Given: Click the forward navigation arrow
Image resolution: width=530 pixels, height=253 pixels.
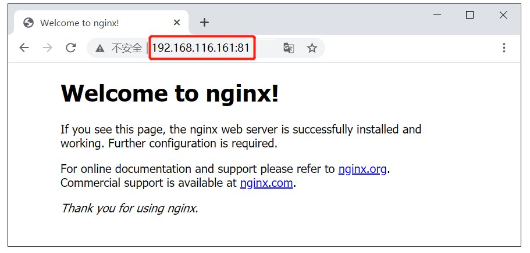Looking at the screenshot, I should click(47, 48).
